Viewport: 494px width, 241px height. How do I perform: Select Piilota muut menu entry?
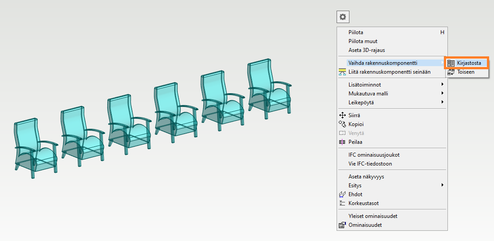363,41
